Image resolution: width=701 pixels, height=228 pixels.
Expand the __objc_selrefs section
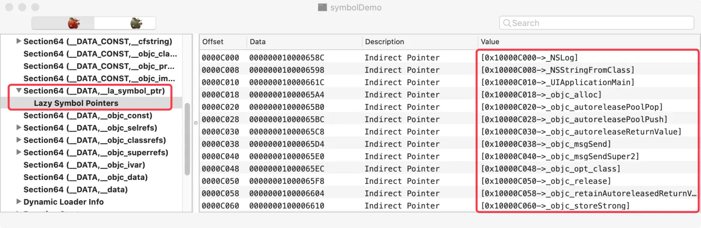(x=19, y=128)
